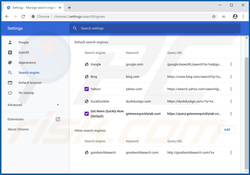Click the Appearance palette icon
The height and width of the screenshot is (175, 250).
click(x=10, y=62)
